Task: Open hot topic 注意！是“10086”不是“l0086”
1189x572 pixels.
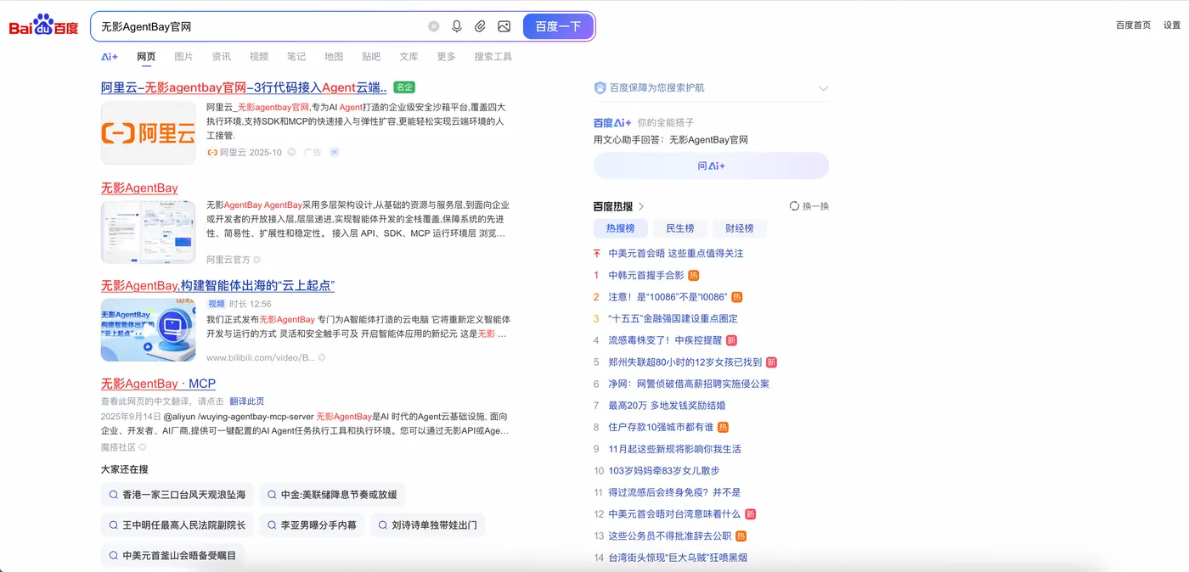Action: (668, 297)
